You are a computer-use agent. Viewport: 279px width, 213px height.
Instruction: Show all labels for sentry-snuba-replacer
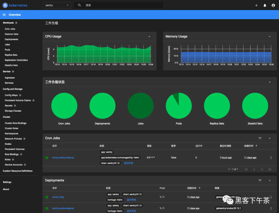[131, 211]
